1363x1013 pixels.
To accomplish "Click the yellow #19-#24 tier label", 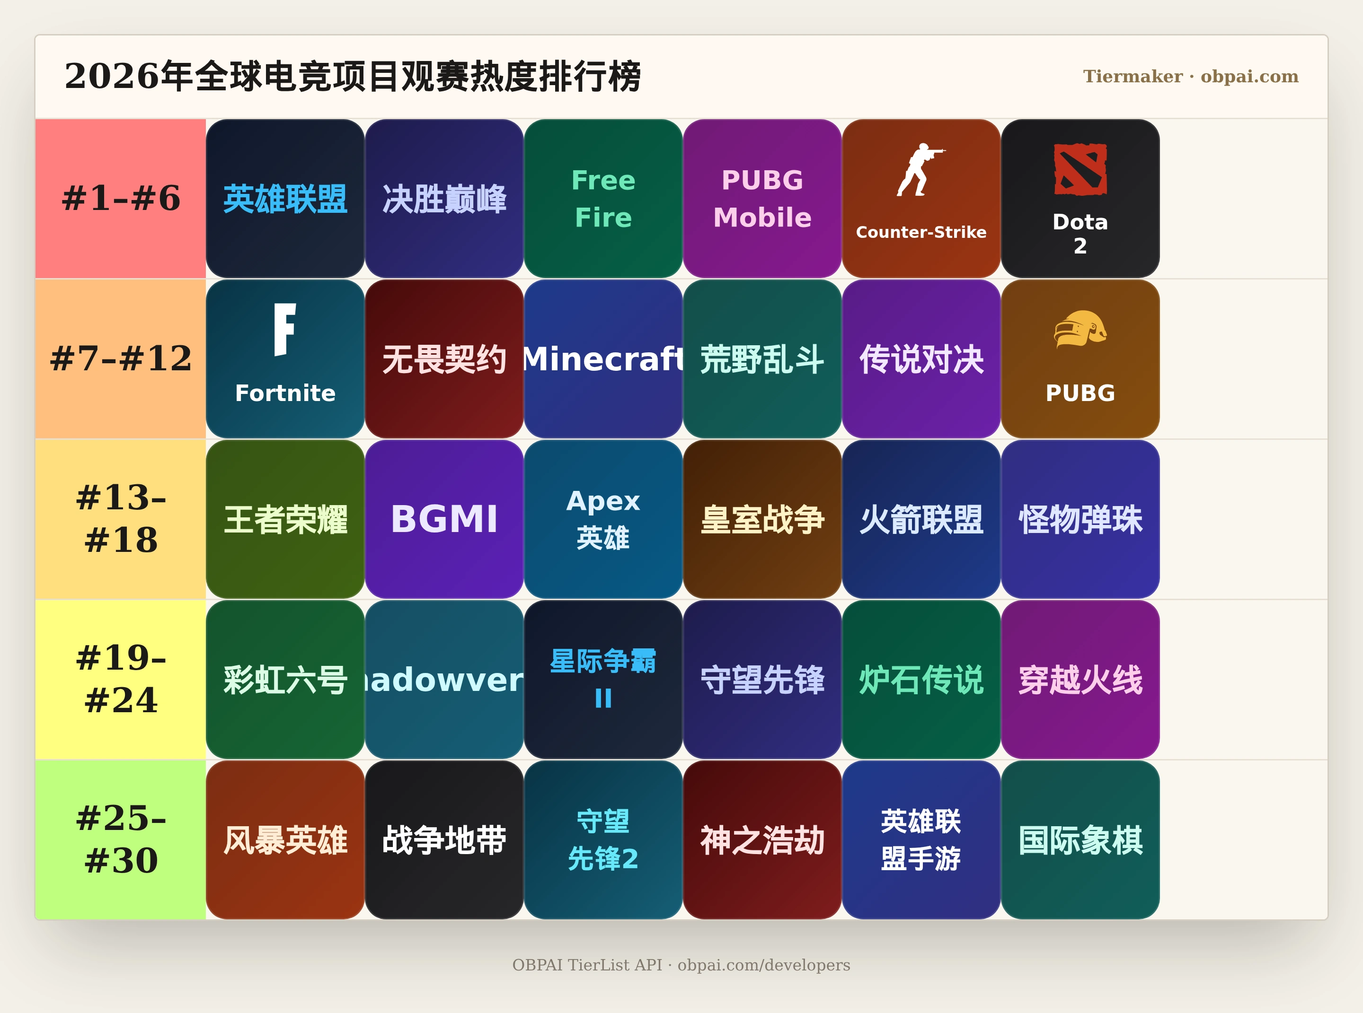I will pos(121,680).
